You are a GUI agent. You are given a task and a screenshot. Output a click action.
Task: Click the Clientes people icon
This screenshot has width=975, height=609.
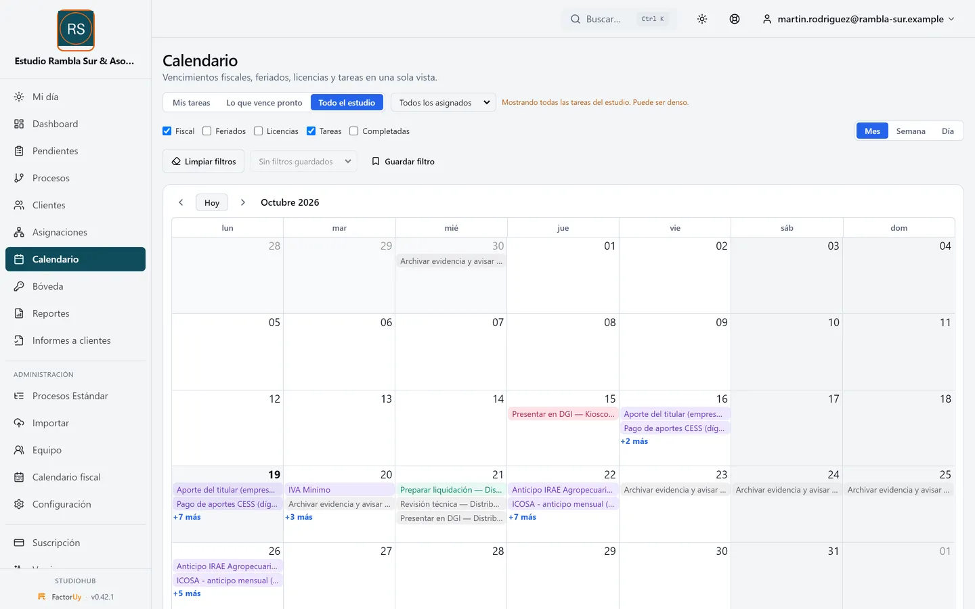(x=19, y=205)
